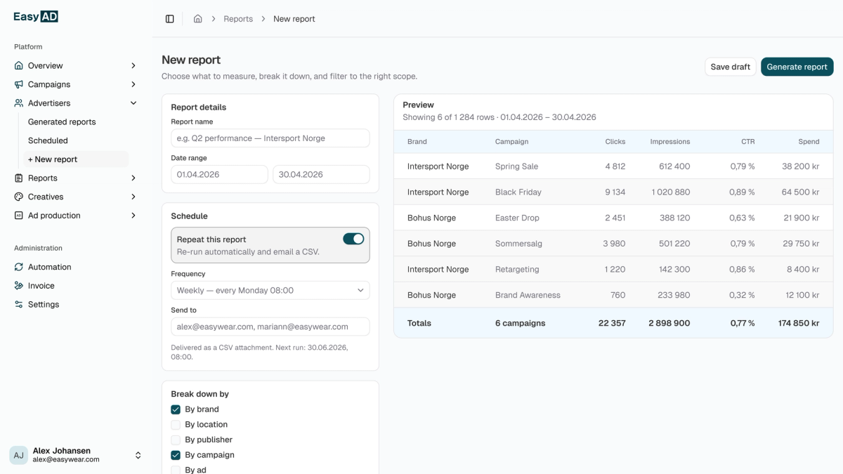Check By location breakdown
The width and height of the screenshot is (843, 474).
176,425
